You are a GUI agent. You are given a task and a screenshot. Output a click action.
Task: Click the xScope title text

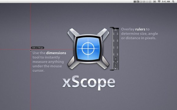point(89,82)
